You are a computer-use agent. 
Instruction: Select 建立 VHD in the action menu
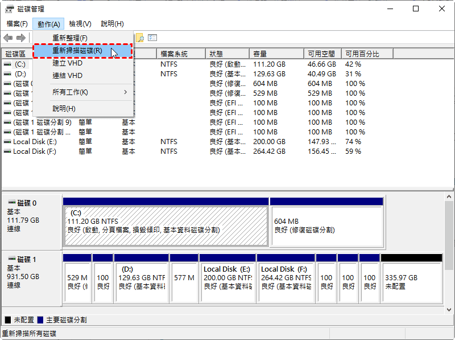[67, 63]
